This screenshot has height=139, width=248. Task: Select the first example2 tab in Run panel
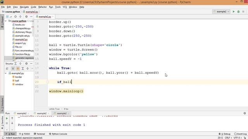coord(22,113)
